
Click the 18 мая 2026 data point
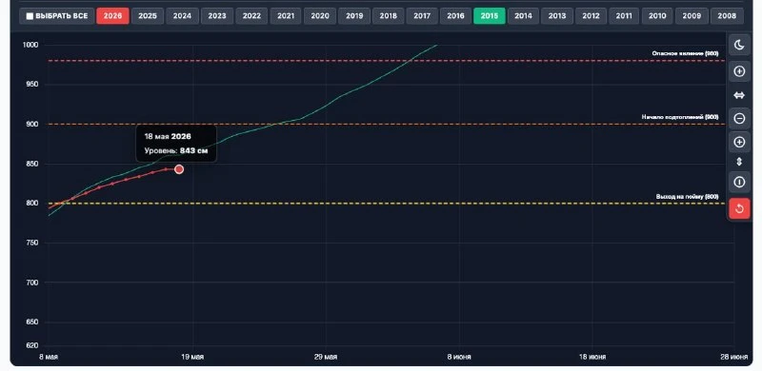[x=179, y=169]
